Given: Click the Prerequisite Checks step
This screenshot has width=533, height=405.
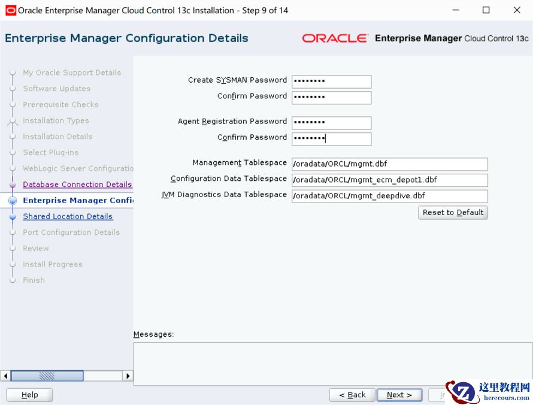Looking at the screenshot, I should click(x=60, y=105).
